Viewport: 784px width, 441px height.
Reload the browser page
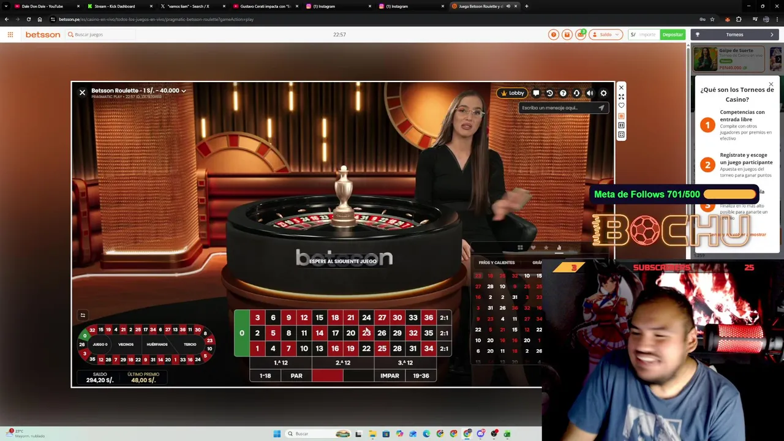tap(28, 19)
